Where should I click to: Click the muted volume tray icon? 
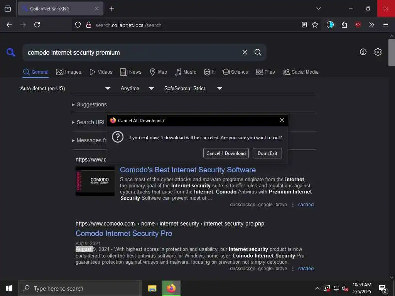click(x=345, y=288)
